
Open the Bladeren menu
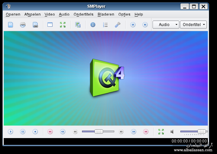106,14
